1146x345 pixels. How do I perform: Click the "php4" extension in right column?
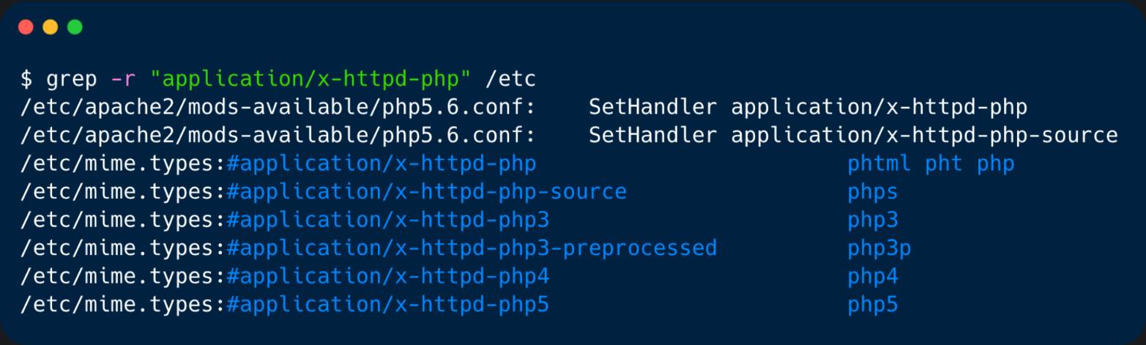tap(873, 277)
